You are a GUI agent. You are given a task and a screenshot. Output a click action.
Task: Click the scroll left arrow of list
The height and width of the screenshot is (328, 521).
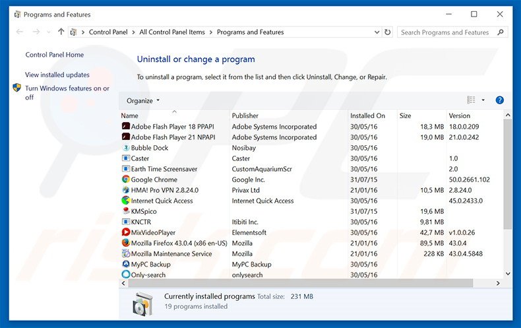[123, 283]
